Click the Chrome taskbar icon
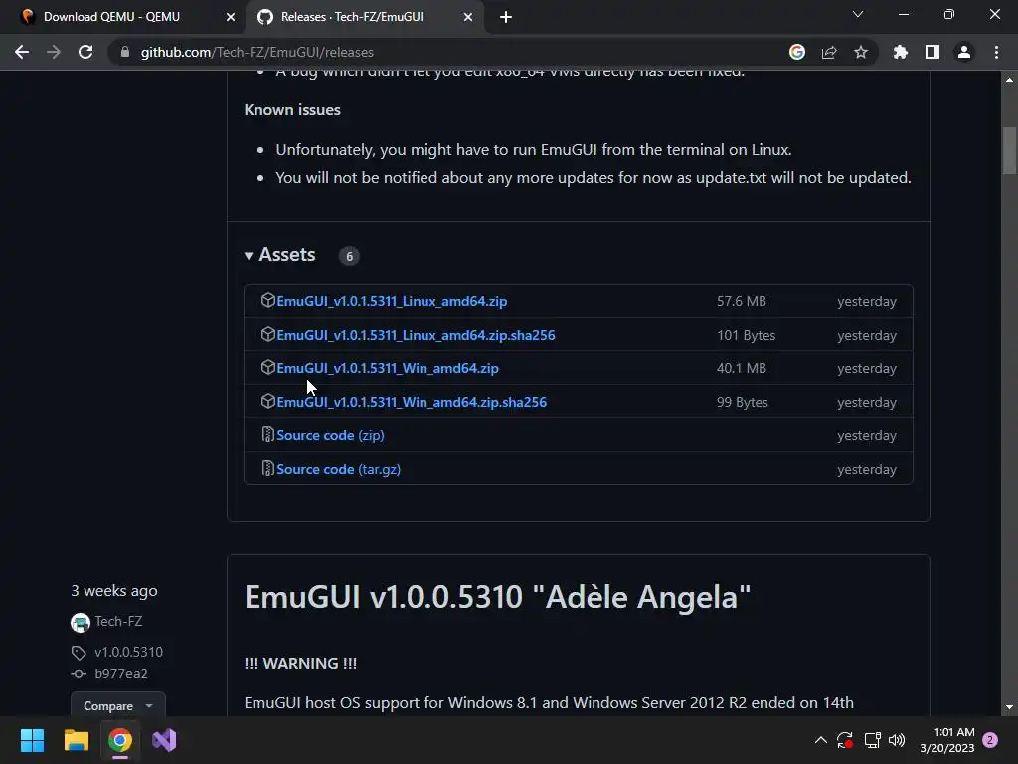The width and height of the screenshot is (1018, 764). click(120, 740)
